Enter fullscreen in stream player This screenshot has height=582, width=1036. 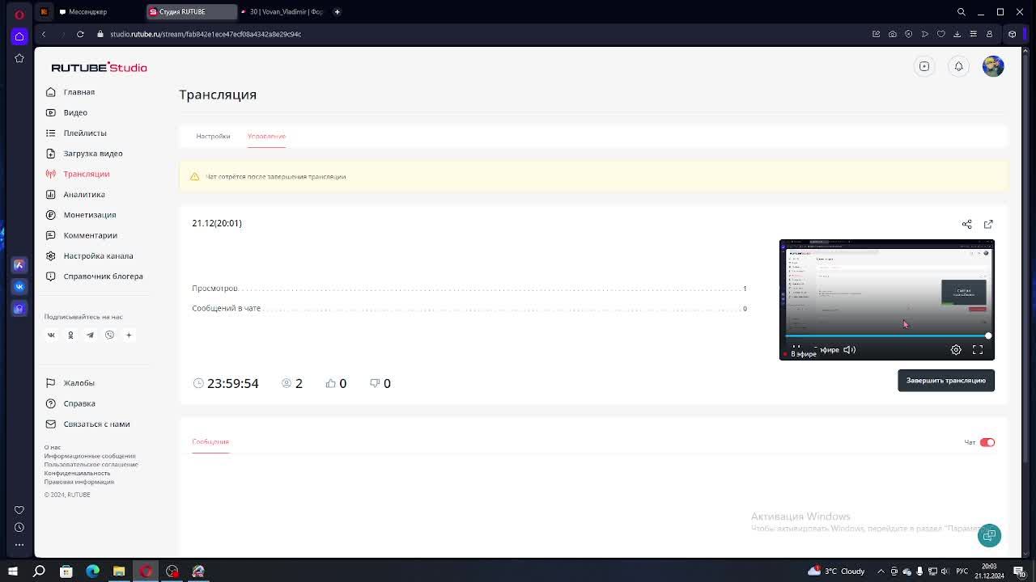(978, 350)
